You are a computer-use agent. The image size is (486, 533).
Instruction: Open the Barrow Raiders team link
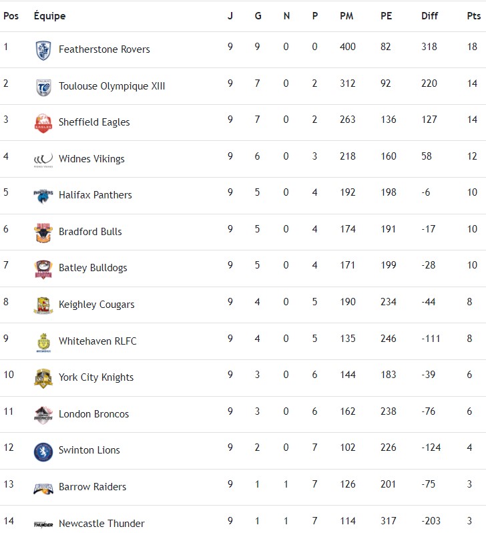[92, 487]
